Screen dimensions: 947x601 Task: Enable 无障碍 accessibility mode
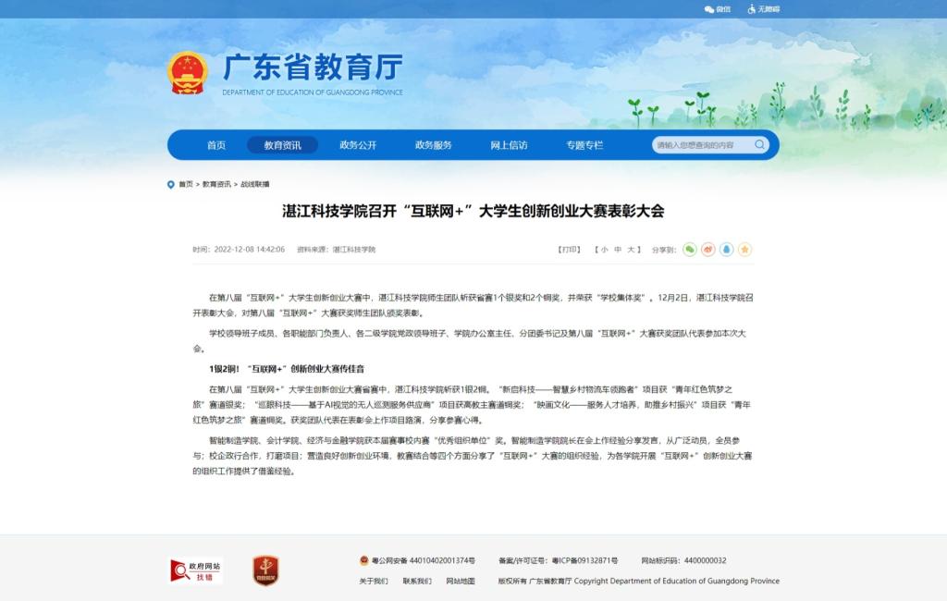coord(764,9)
